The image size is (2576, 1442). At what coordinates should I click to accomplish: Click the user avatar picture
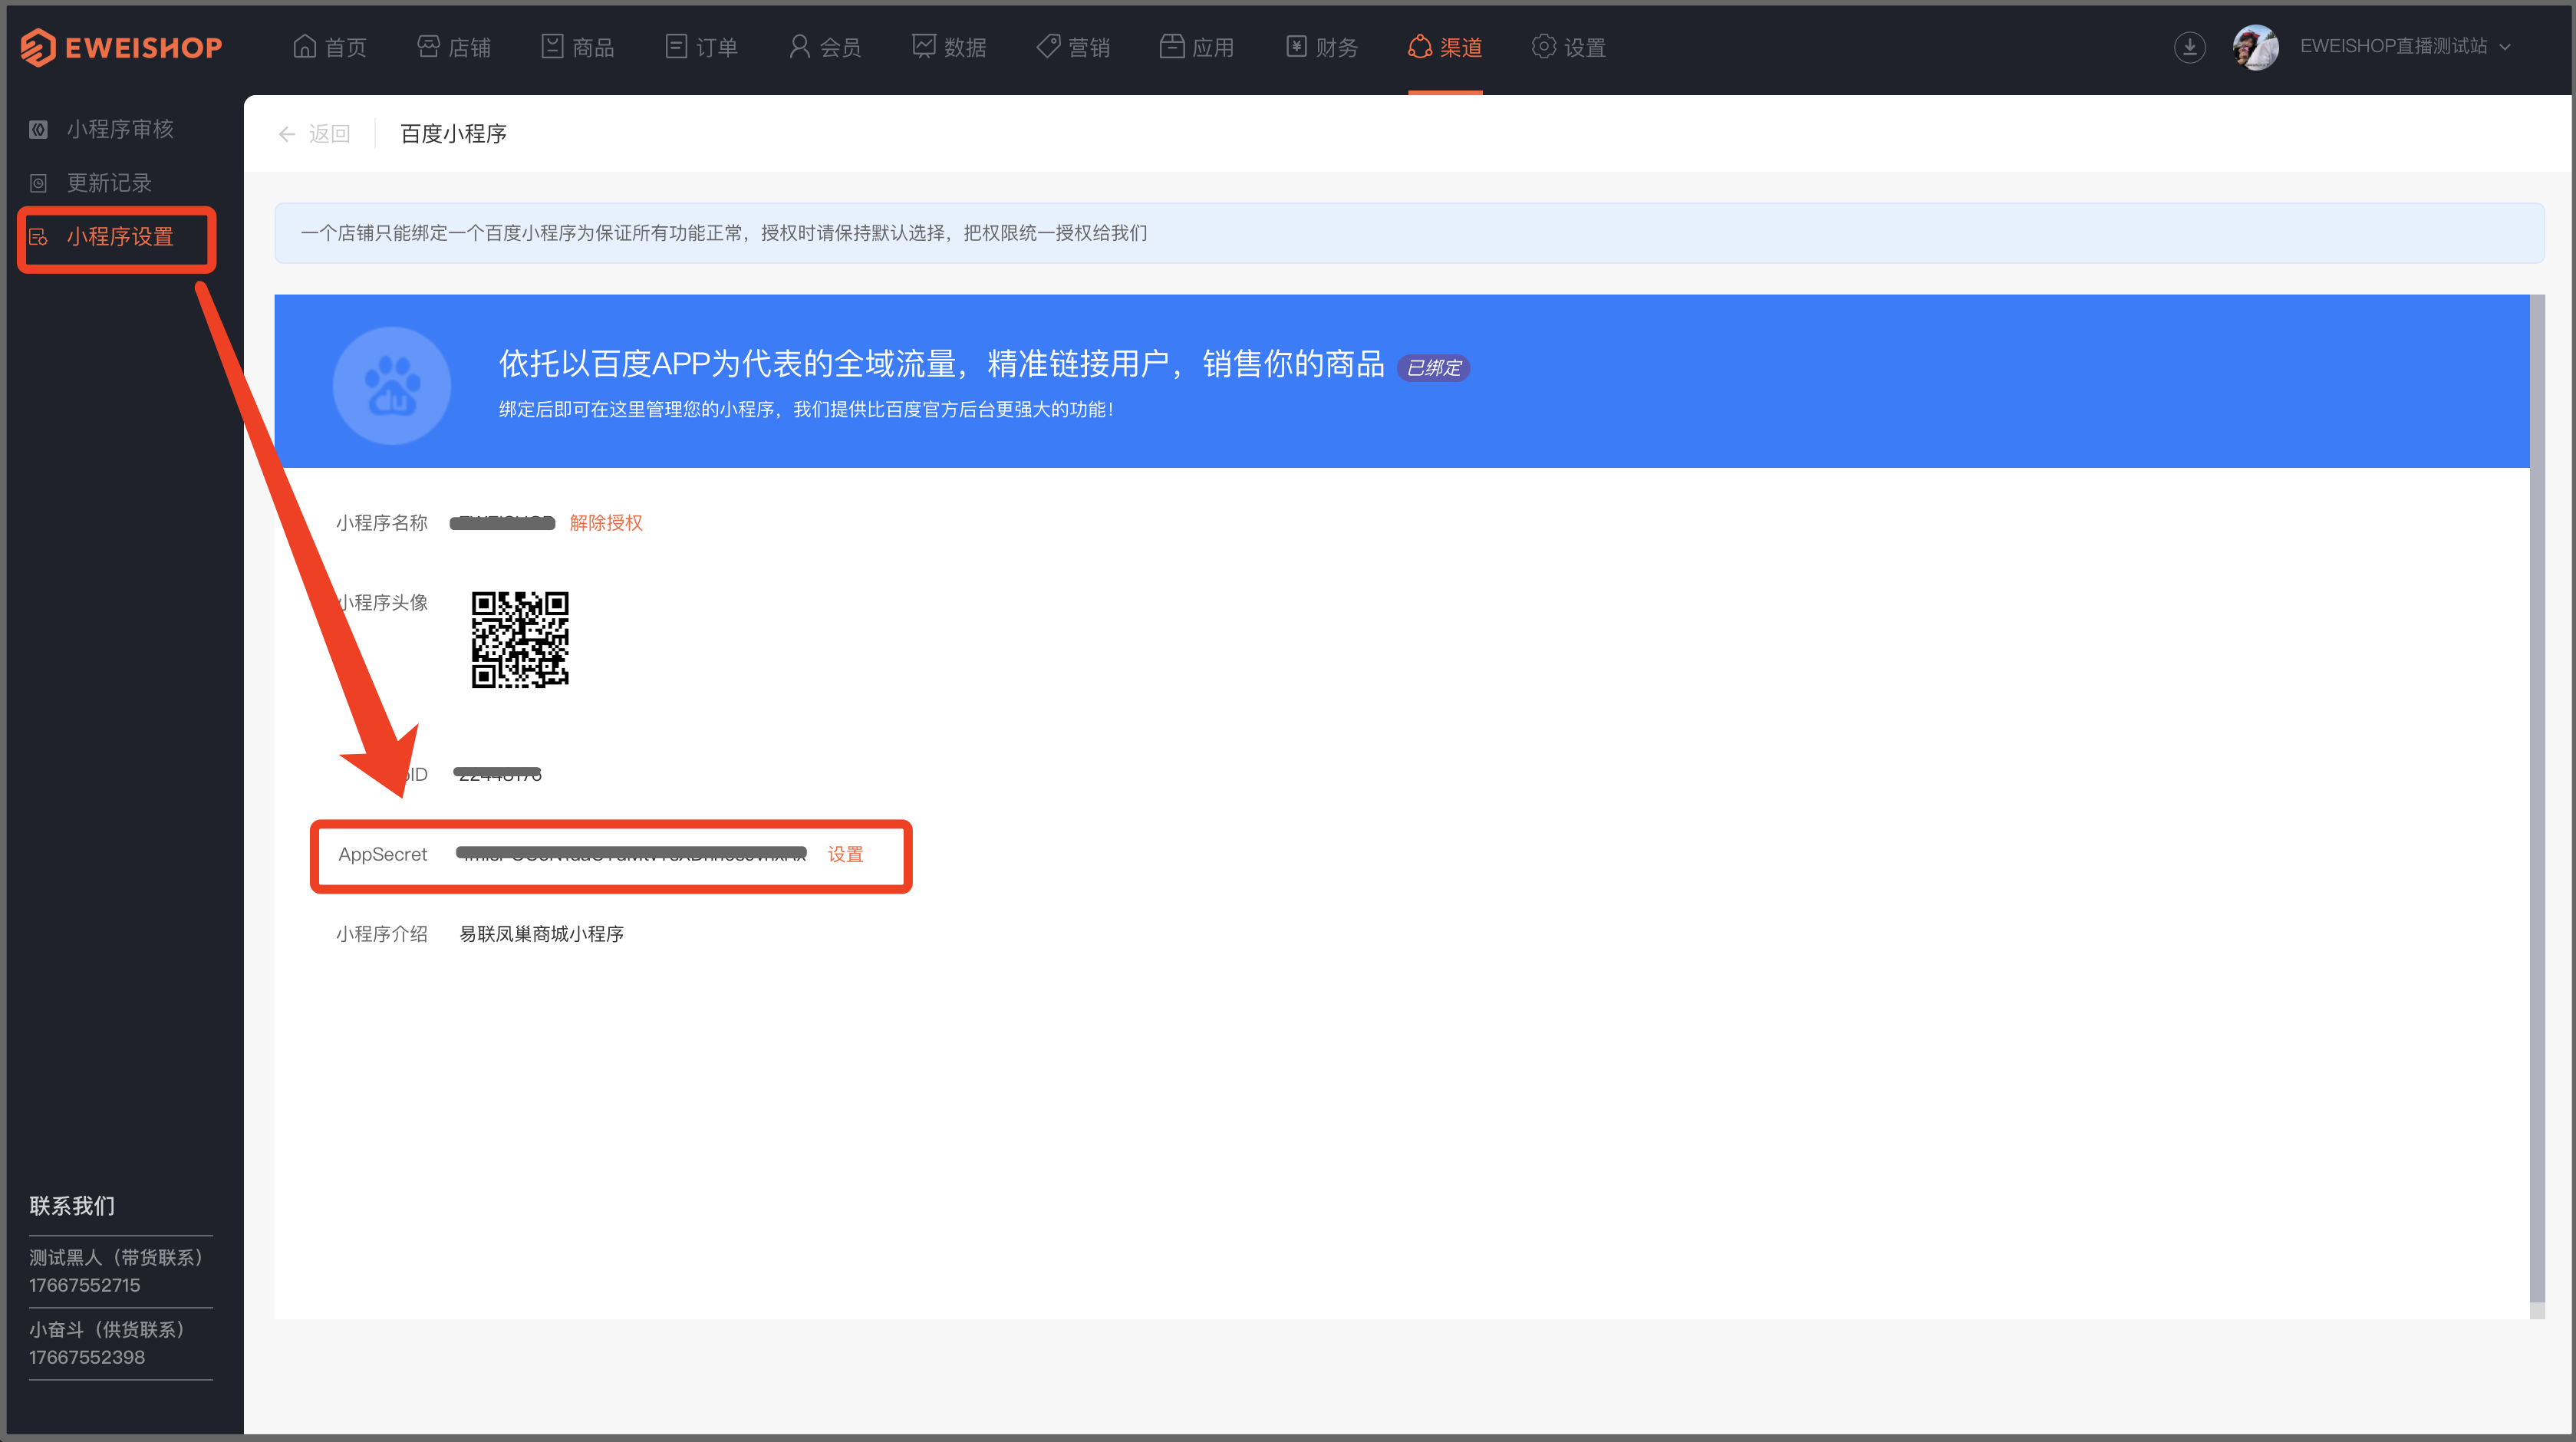2256,47
